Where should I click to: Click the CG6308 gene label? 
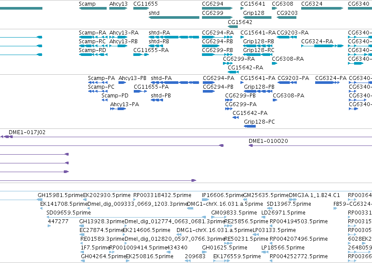(x=282, y=3)
